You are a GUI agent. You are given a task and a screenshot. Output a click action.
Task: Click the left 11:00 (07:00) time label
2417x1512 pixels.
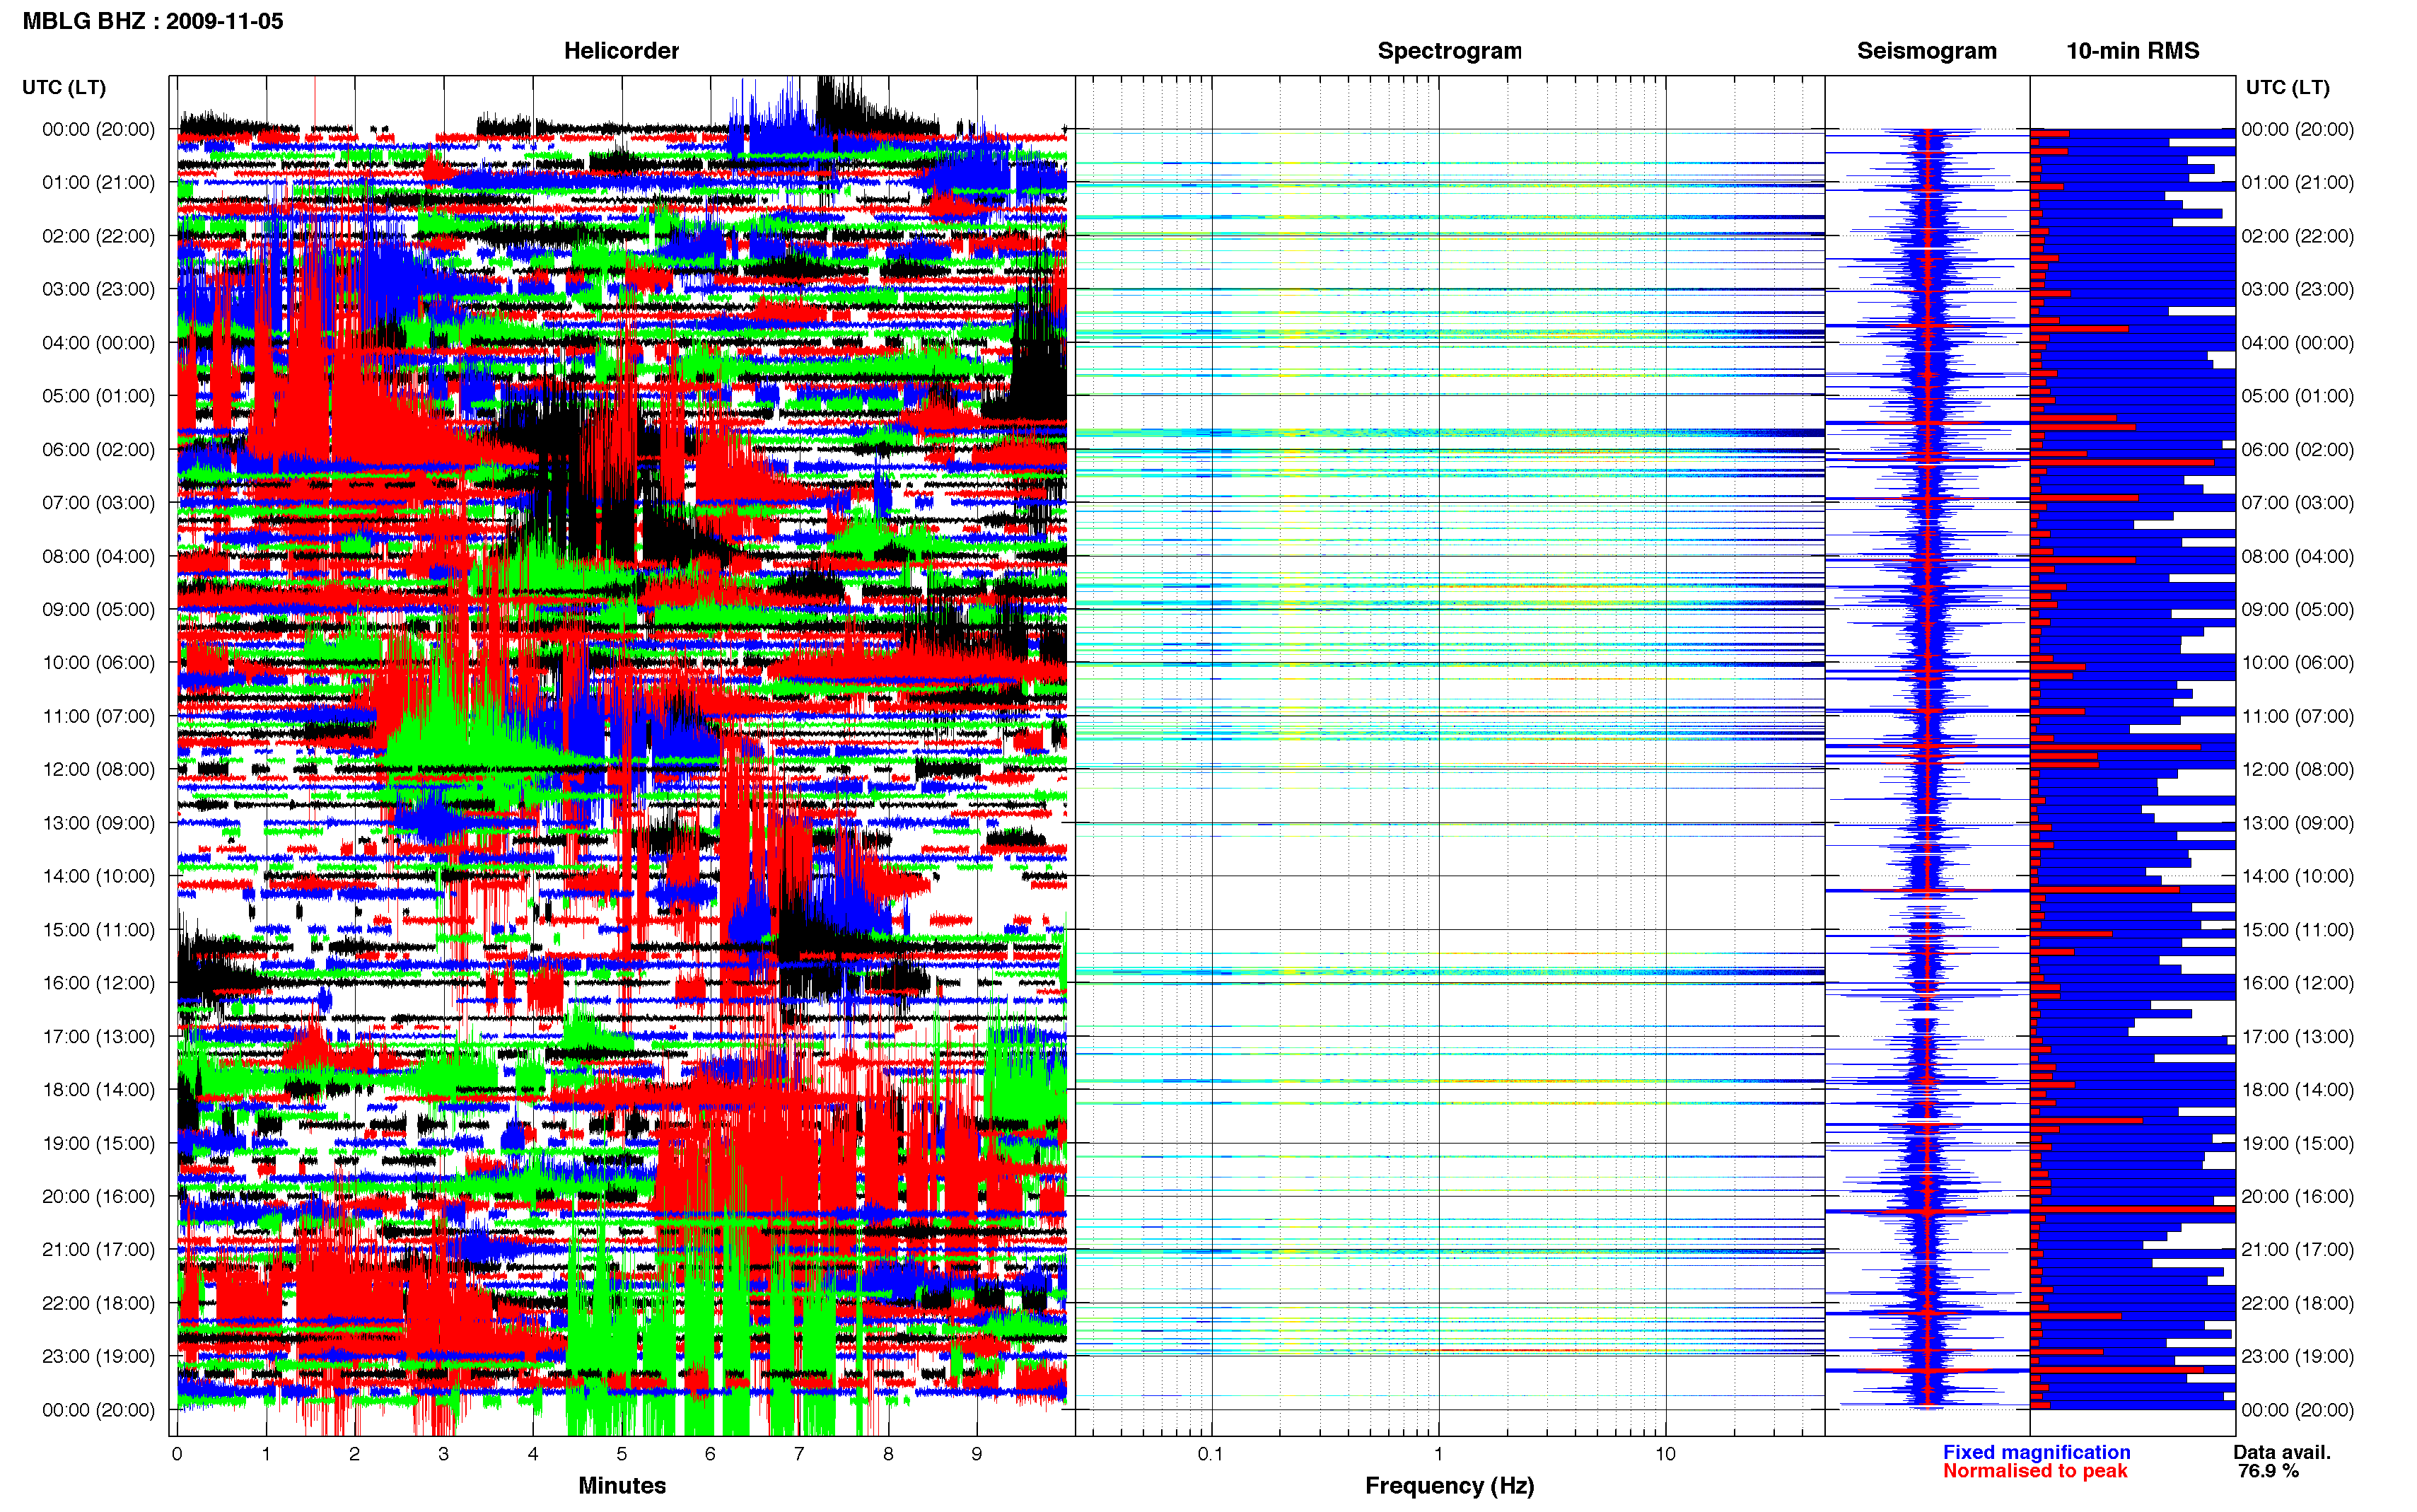coord(98,716)
